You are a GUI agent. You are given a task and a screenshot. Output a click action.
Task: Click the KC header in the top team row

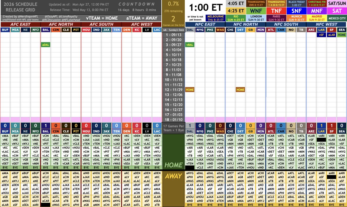click(x=136, y=30)
